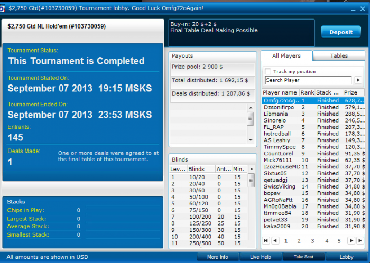Select player row SwissViking
This screenshot has width=370, height=263.
coord(313,186)
